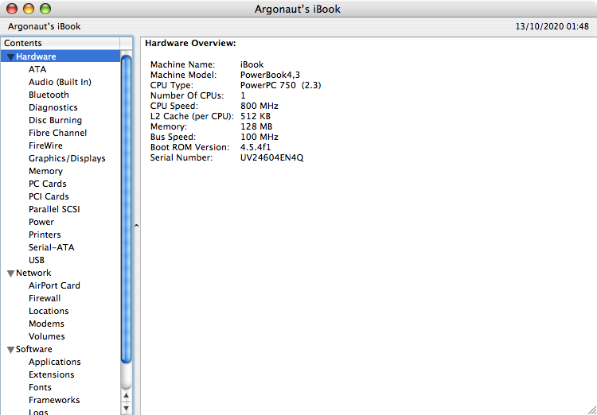Open Graphics/Displays information
The height and width of the screenshot is (415, 597).
pos(67,158)
